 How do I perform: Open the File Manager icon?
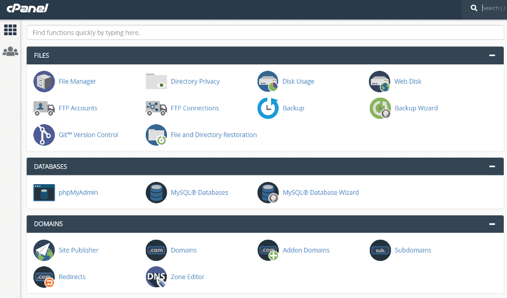[44, 82]
